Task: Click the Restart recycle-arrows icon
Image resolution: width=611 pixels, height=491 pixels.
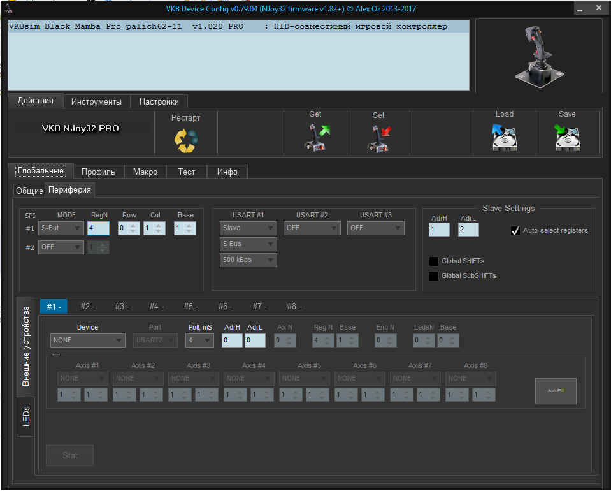Action: [186, 140]
